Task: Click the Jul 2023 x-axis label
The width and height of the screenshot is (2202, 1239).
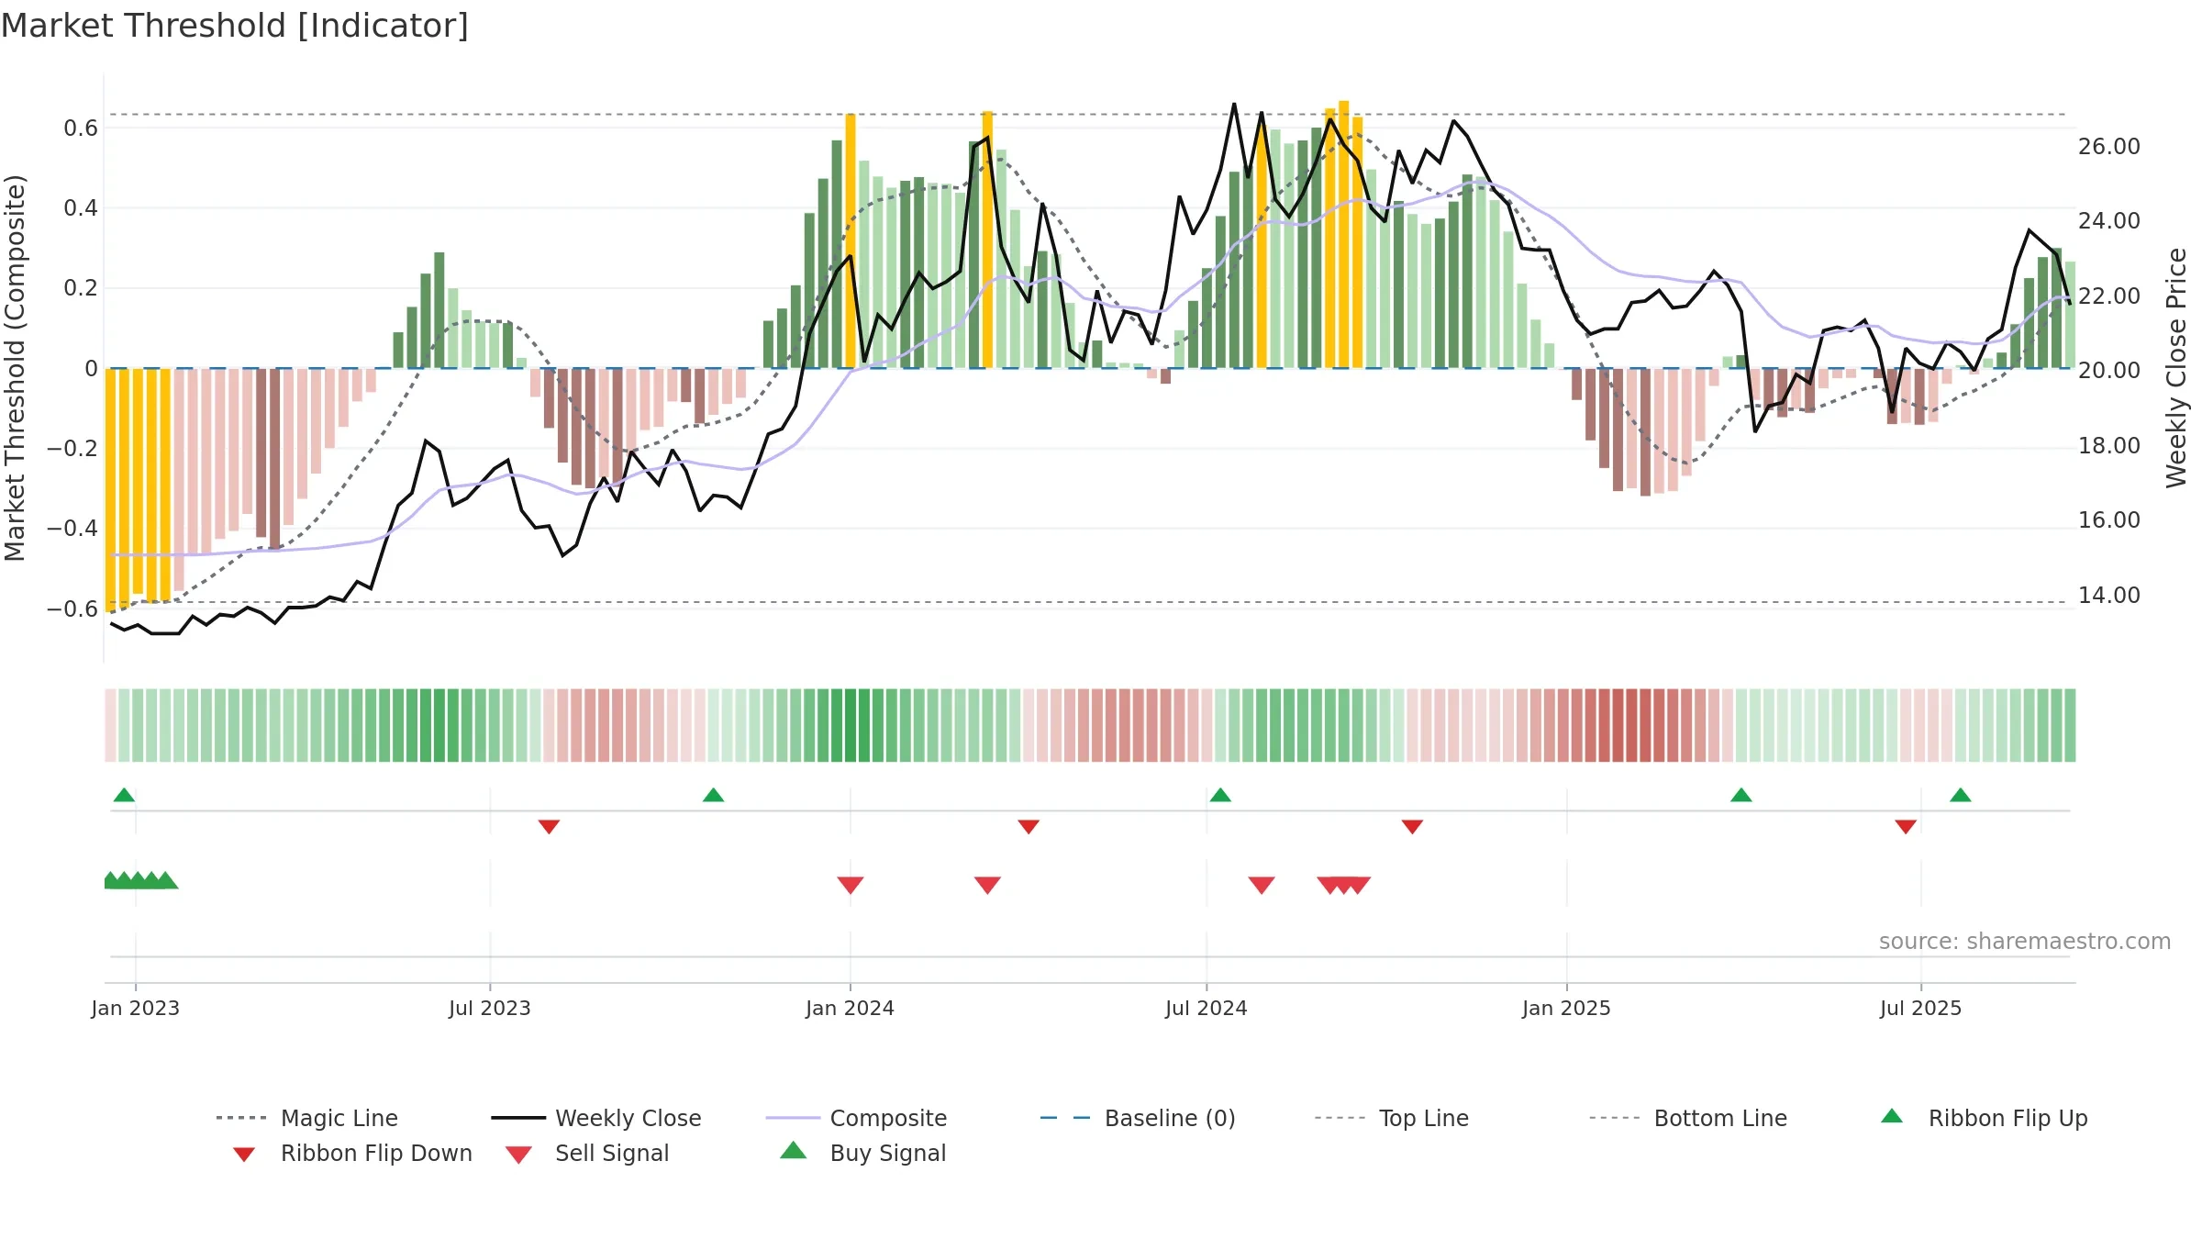Action: pos(490,1009)
